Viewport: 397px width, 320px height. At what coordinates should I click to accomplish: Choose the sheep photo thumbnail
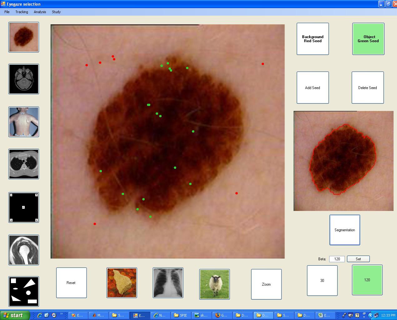coord(215,284)
